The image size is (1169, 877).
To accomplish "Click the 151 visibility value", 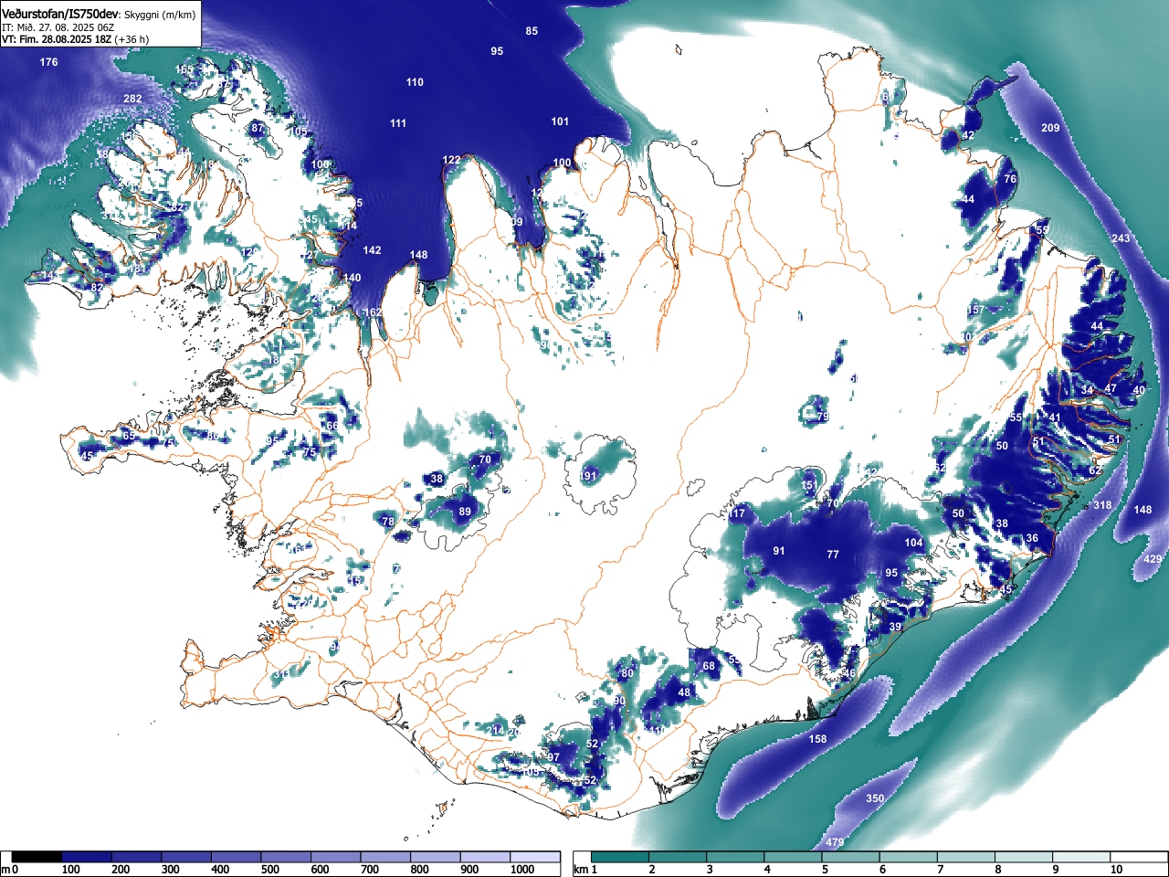I will 810,485.
